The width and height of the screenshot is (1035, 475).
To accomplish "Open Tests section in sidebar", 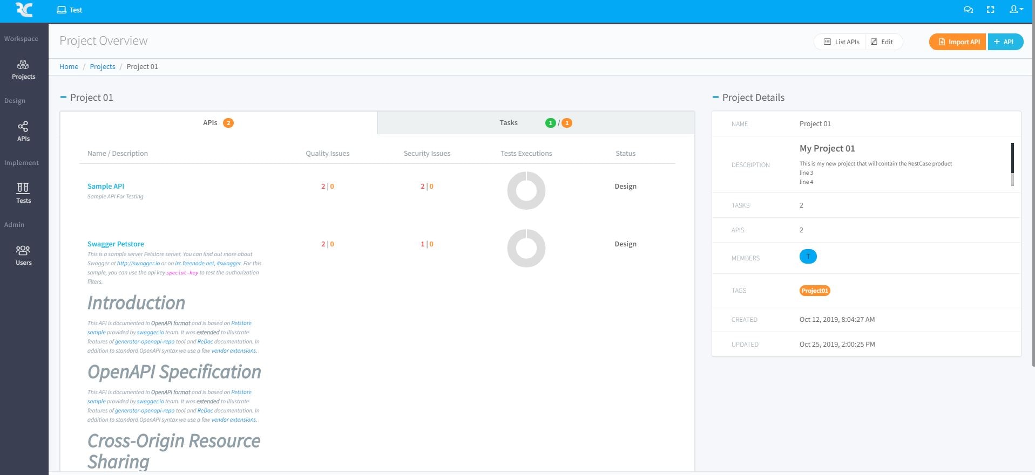I will (23, 194).
